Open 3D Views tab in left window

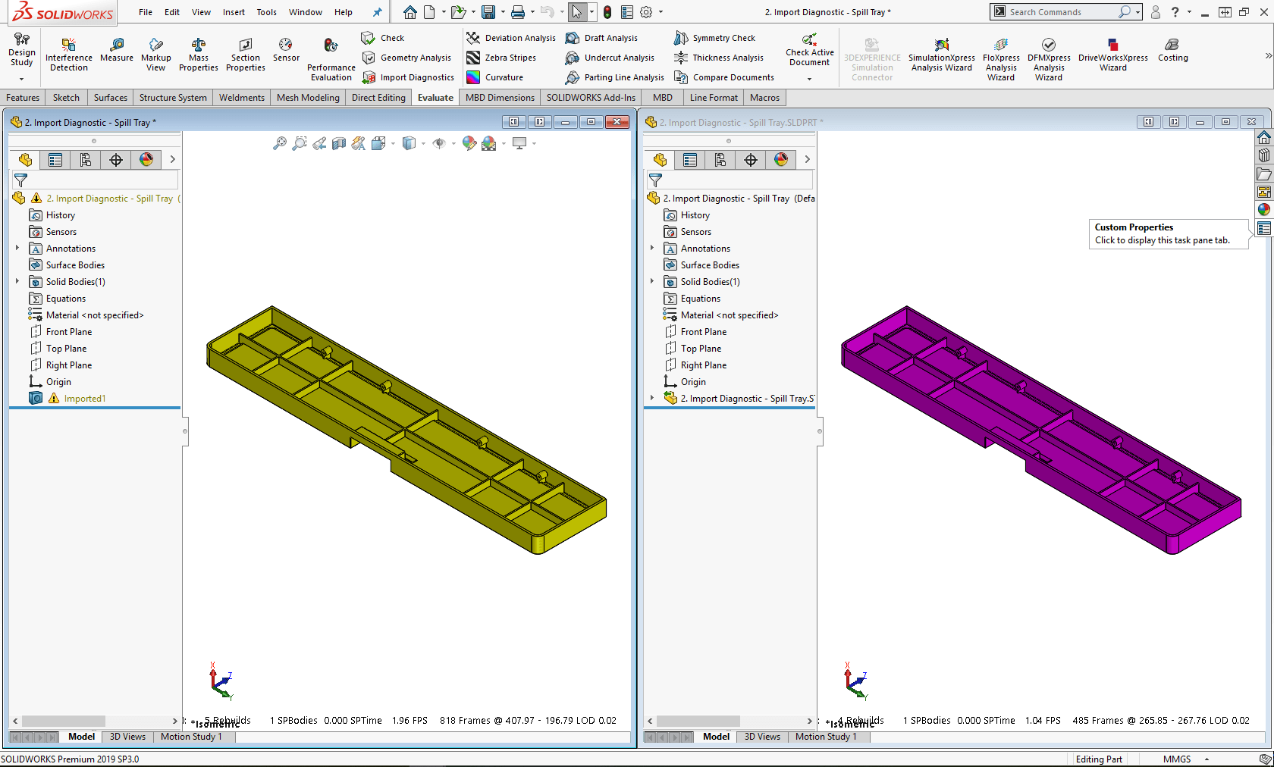pyautogui.click(x=127, y=737)
